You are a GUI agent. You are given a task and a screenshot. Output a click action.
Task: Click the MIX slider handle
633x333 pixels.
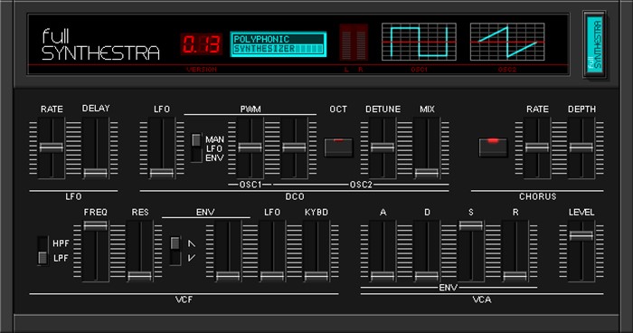[427, 173]
